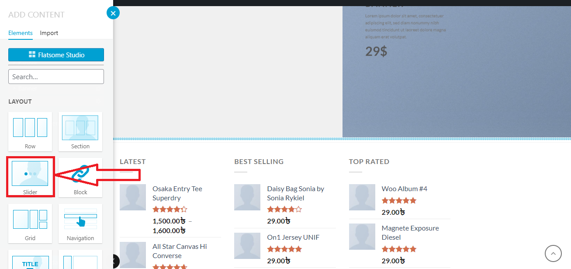Click the Osaka Entry Tee product thumbnail
Image resolution: width=571 pixels, height=269 pixels.
pos(132,197)
